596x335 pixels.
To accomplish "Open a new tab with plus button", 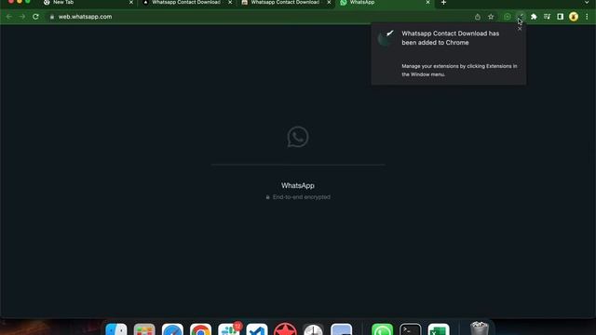I will point(443,3).
